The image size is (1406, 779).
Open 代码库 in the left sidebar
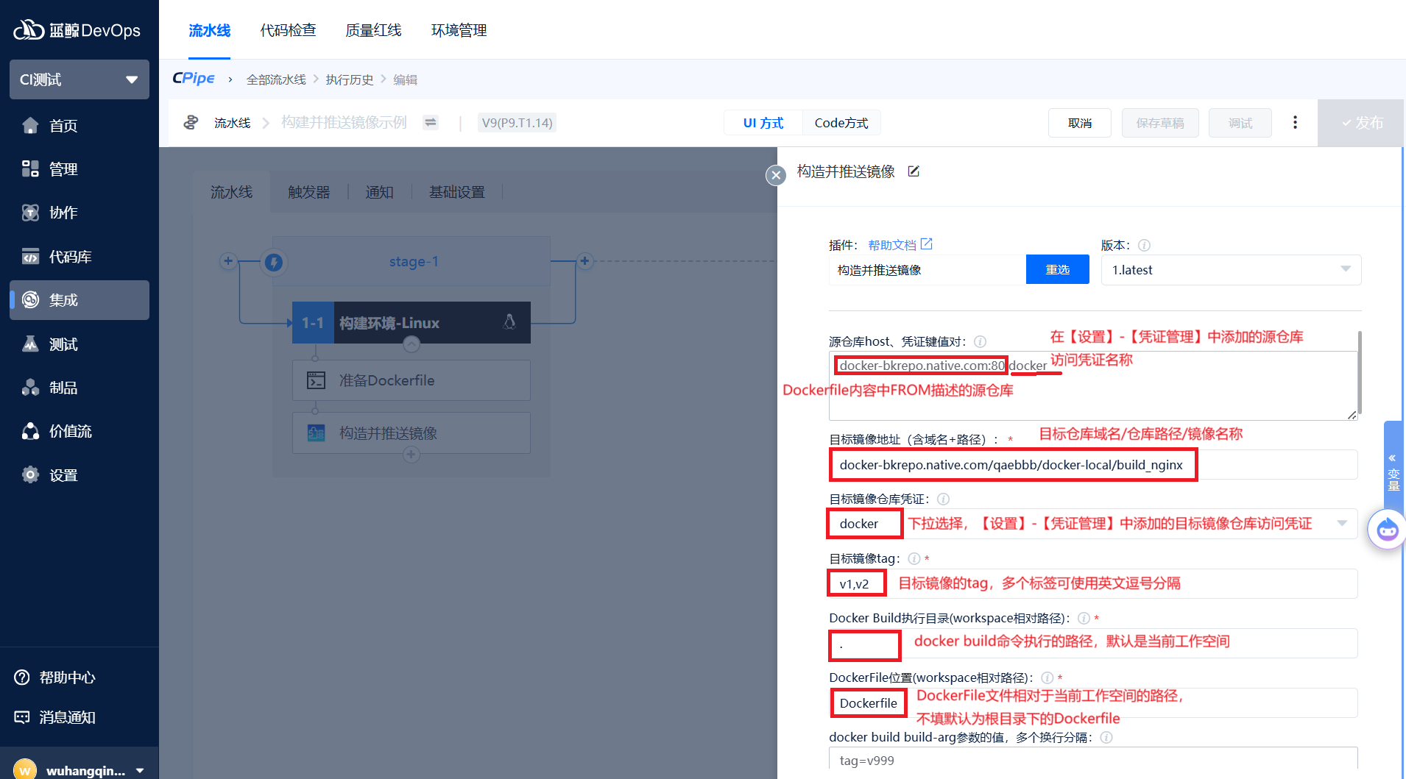[70, 257]
